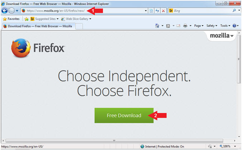Screen dimensions: 242x150
Task: Click the vertical scrollbar up arrow
Action: [x=239, y=33]
